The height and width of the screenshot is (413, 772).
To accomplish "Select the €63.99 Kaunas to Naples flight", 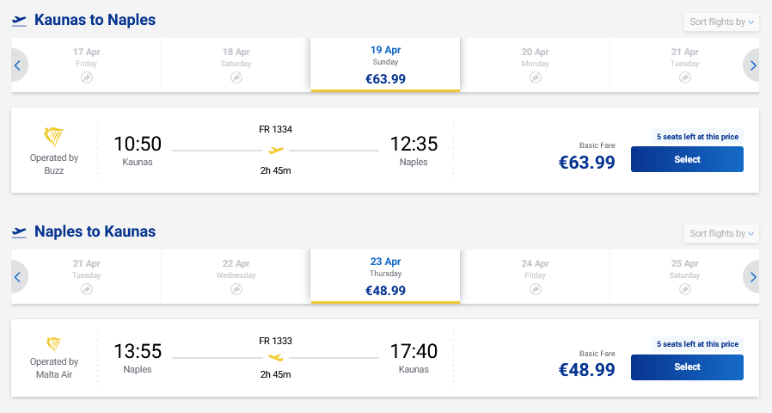I will click(x=687, y=159).
